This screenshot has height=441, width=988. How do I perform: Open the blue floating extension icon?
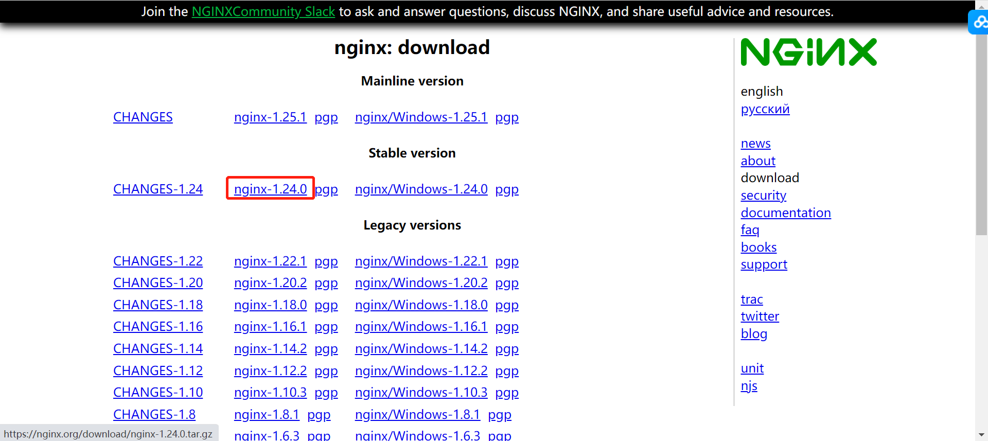point(979,23)
